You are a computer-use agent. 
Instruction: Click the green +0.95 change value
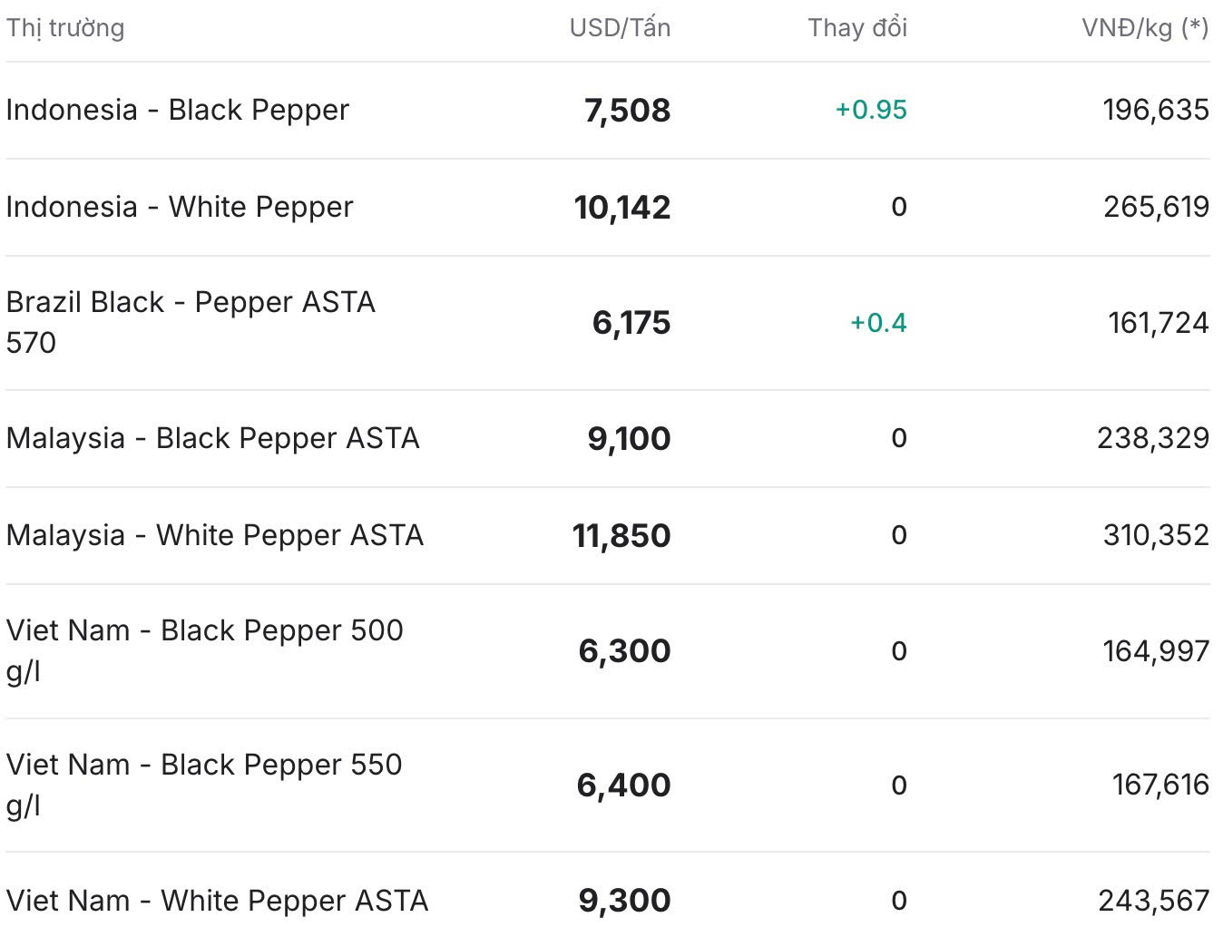click(871, 110)
